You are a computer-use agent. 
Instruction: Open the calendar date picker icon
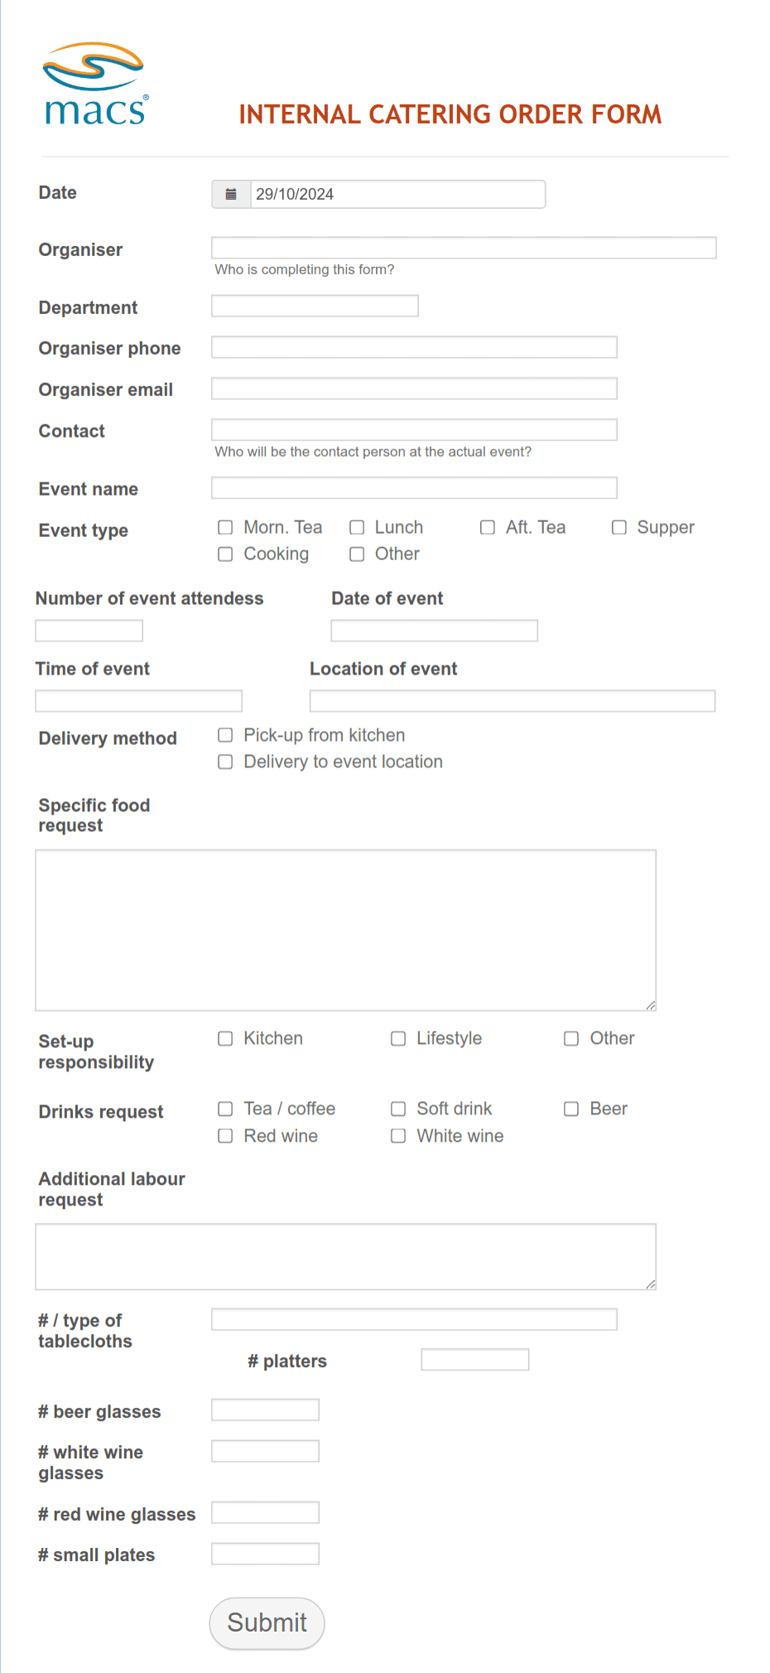(231, 194)
